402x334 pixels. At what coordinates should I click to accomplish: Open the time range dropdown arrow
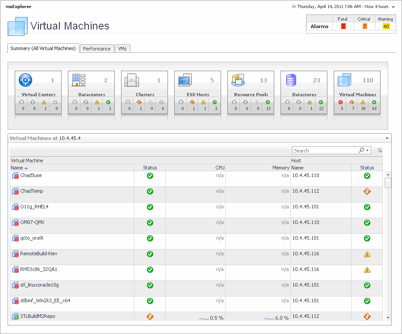[393, 7]
